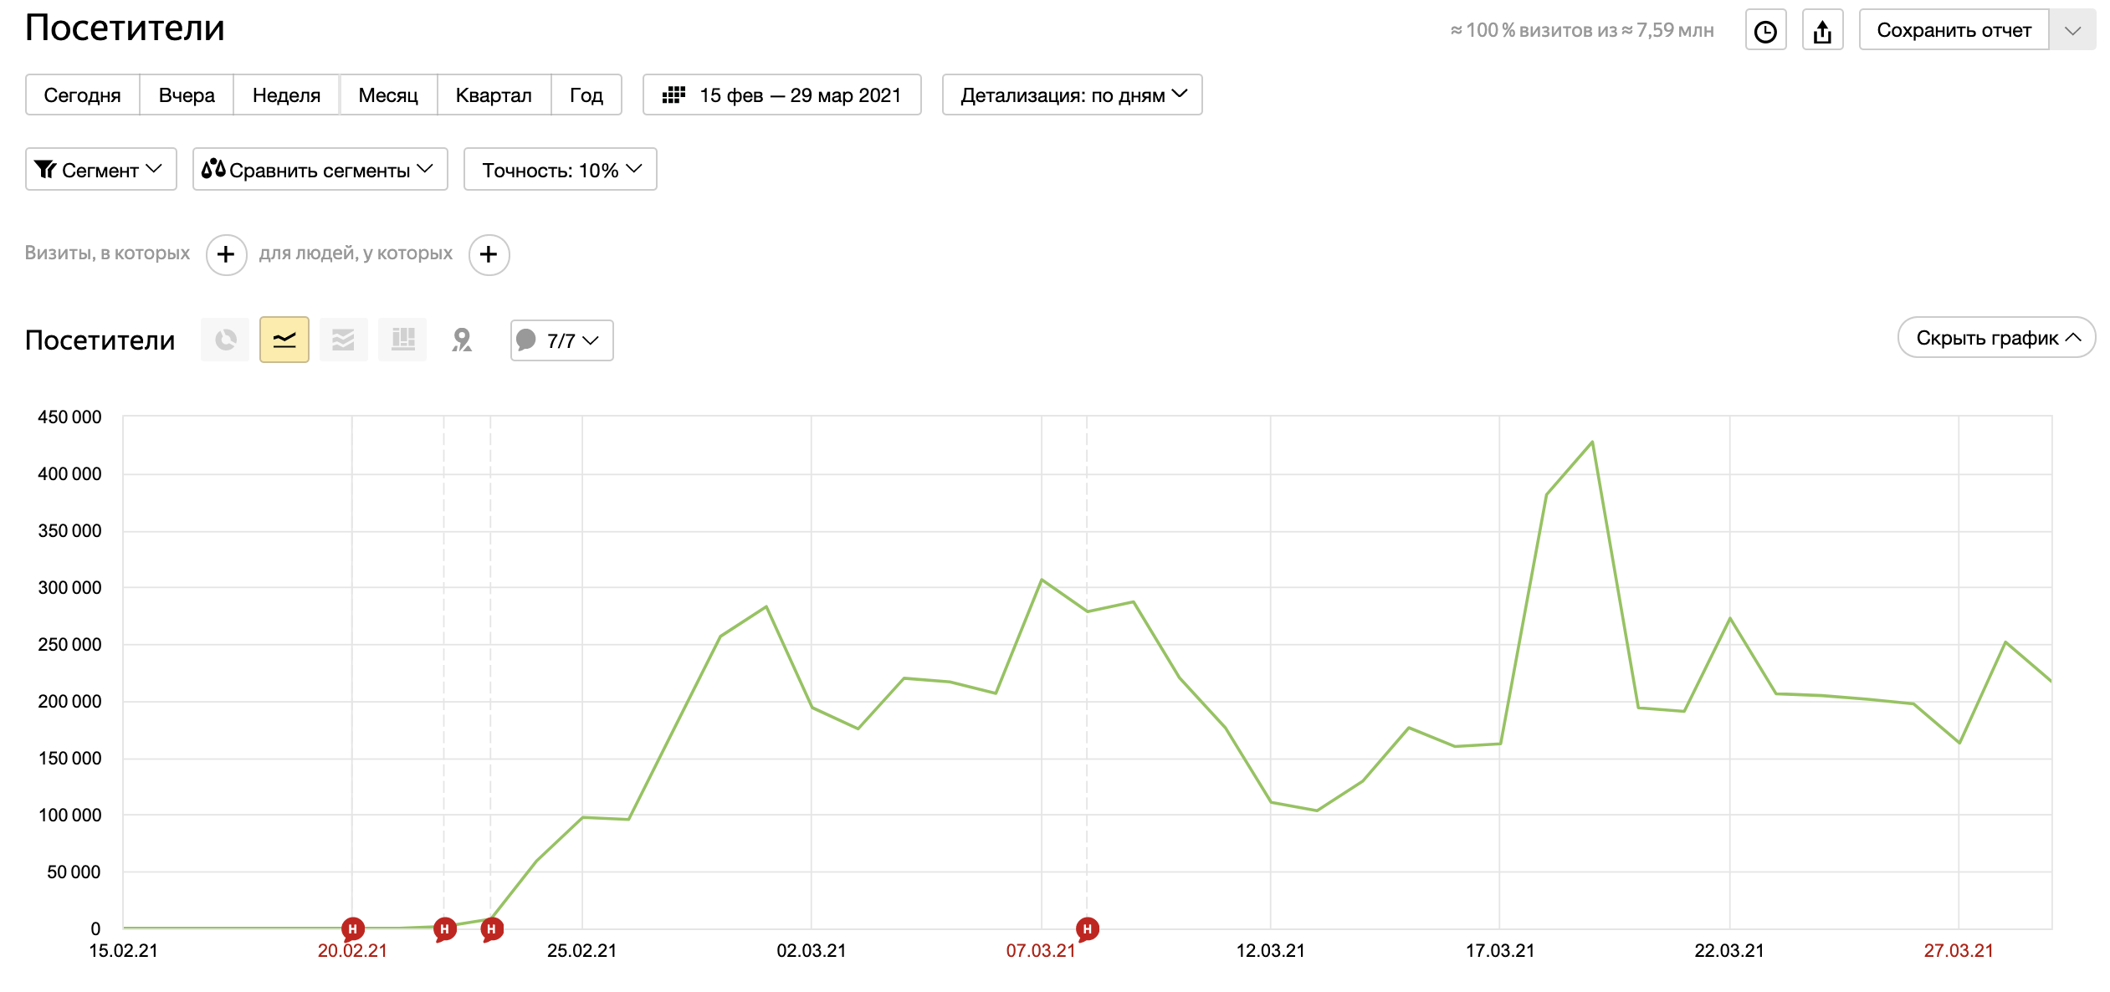Select the Месяц period tab
This screenshot has height=992, width=2110.
coord(388,95)
